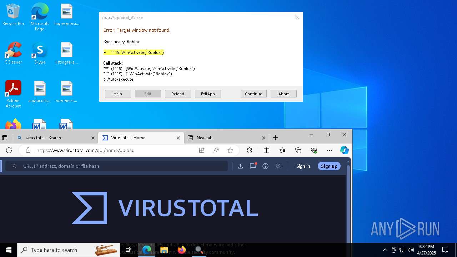Open Adobe Acrobat desktop shortcut

coord(13,94)
